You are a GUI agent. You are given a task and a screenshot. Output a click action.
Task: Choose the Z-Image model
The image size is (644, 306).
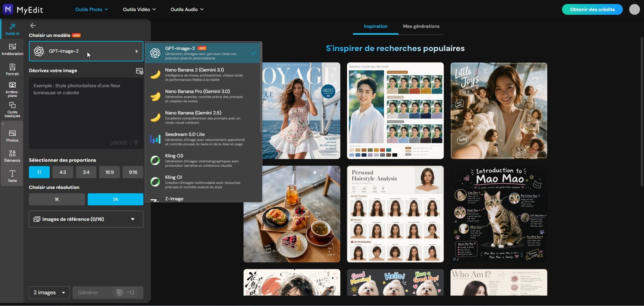[203, 199]
